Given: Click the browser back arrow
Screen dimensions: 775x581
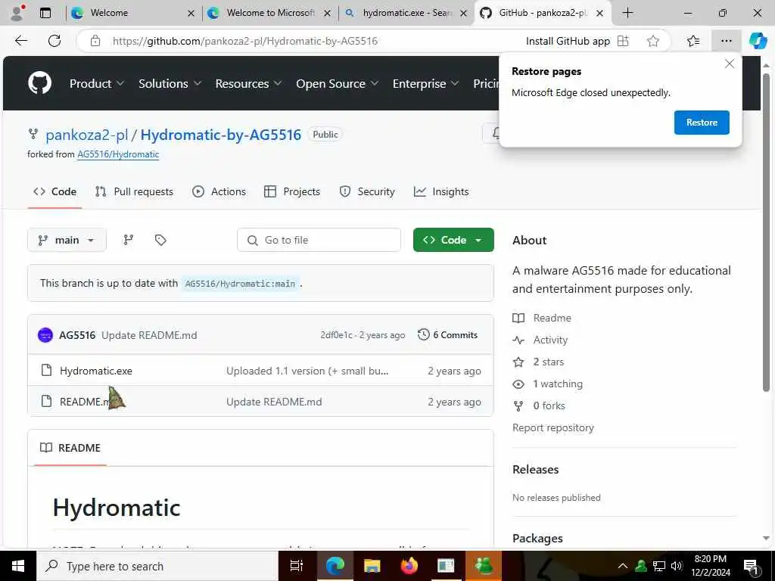Looking at the screenshot, I should (21, 41).
